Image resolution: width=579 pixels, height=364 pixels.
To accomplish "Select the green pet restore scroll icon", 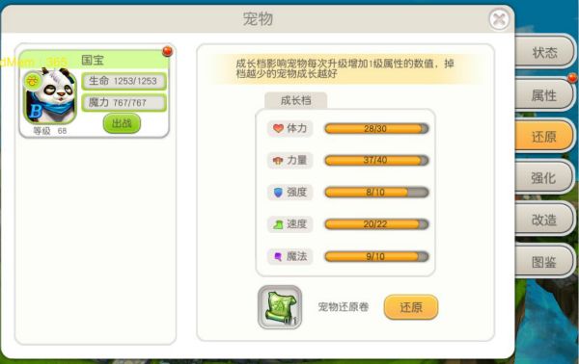I will click(280, 307).
